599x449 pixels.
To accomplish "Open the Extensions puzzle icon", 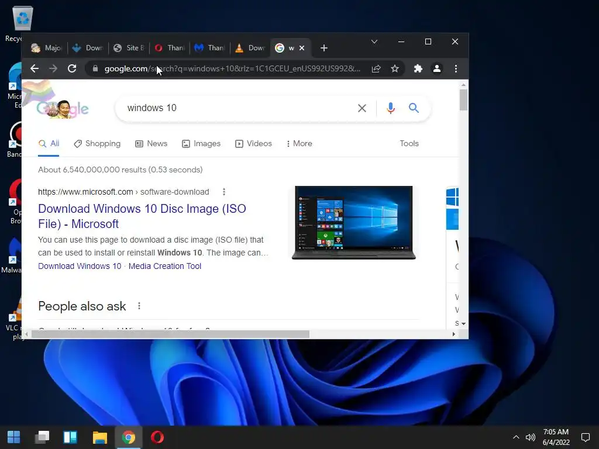I will pyautogui.click(x=418, y=69).
